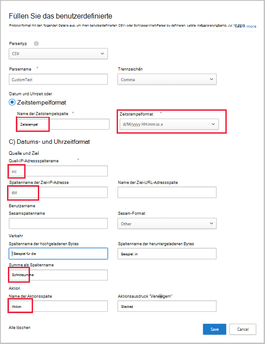The height and width of the screenshot is (344, 265).
Task: Focus the Quell-IP-Adressspaltenname field
Action: [58, 171]
